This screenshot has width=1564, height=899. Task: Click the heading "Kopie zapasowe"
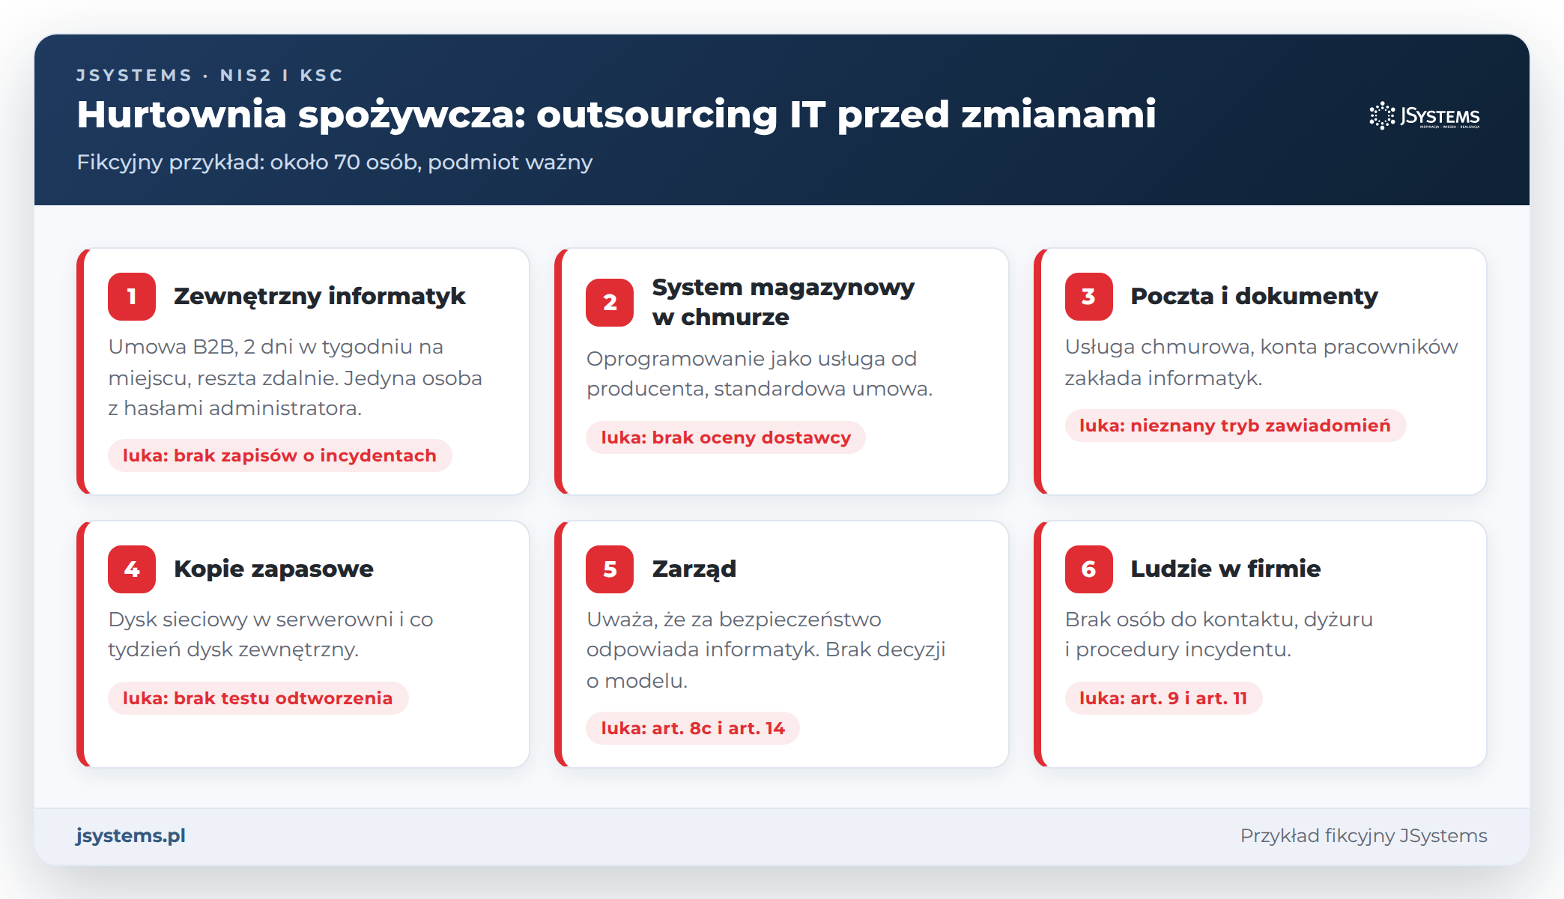273,569
